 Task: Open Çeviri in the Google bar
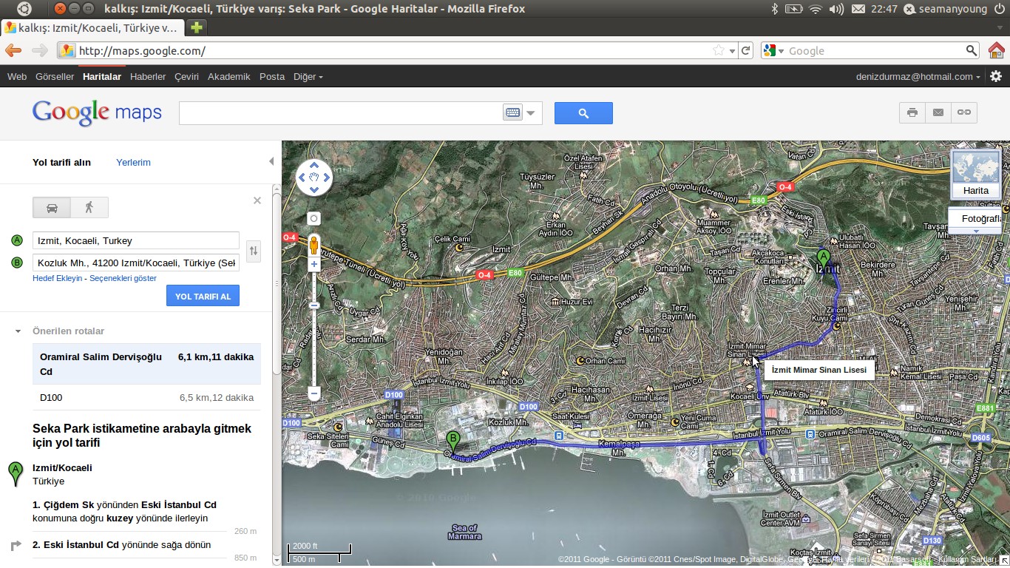click(x=186, y=76)
